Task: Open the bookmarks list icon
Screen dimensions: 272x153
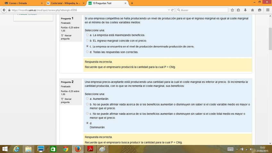Action: (238, 10)
